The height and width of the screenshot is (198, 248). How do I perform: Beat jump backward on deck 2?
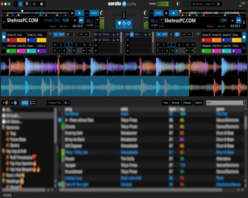point(187,51)
